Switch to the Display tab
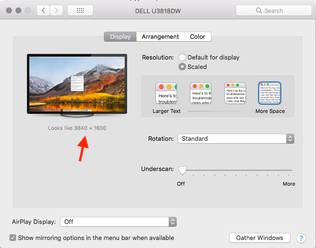Image resolution: width=316 pixels, height=248 pixels. [120, 37]
